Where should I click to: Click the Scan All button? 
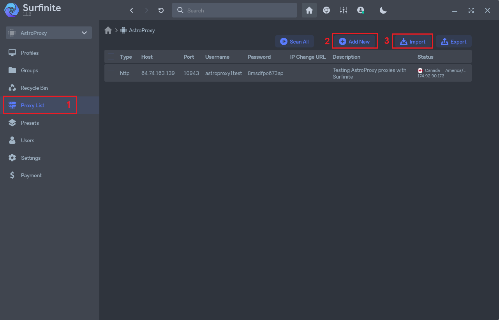pyautogui.click(x=294, y=42)
